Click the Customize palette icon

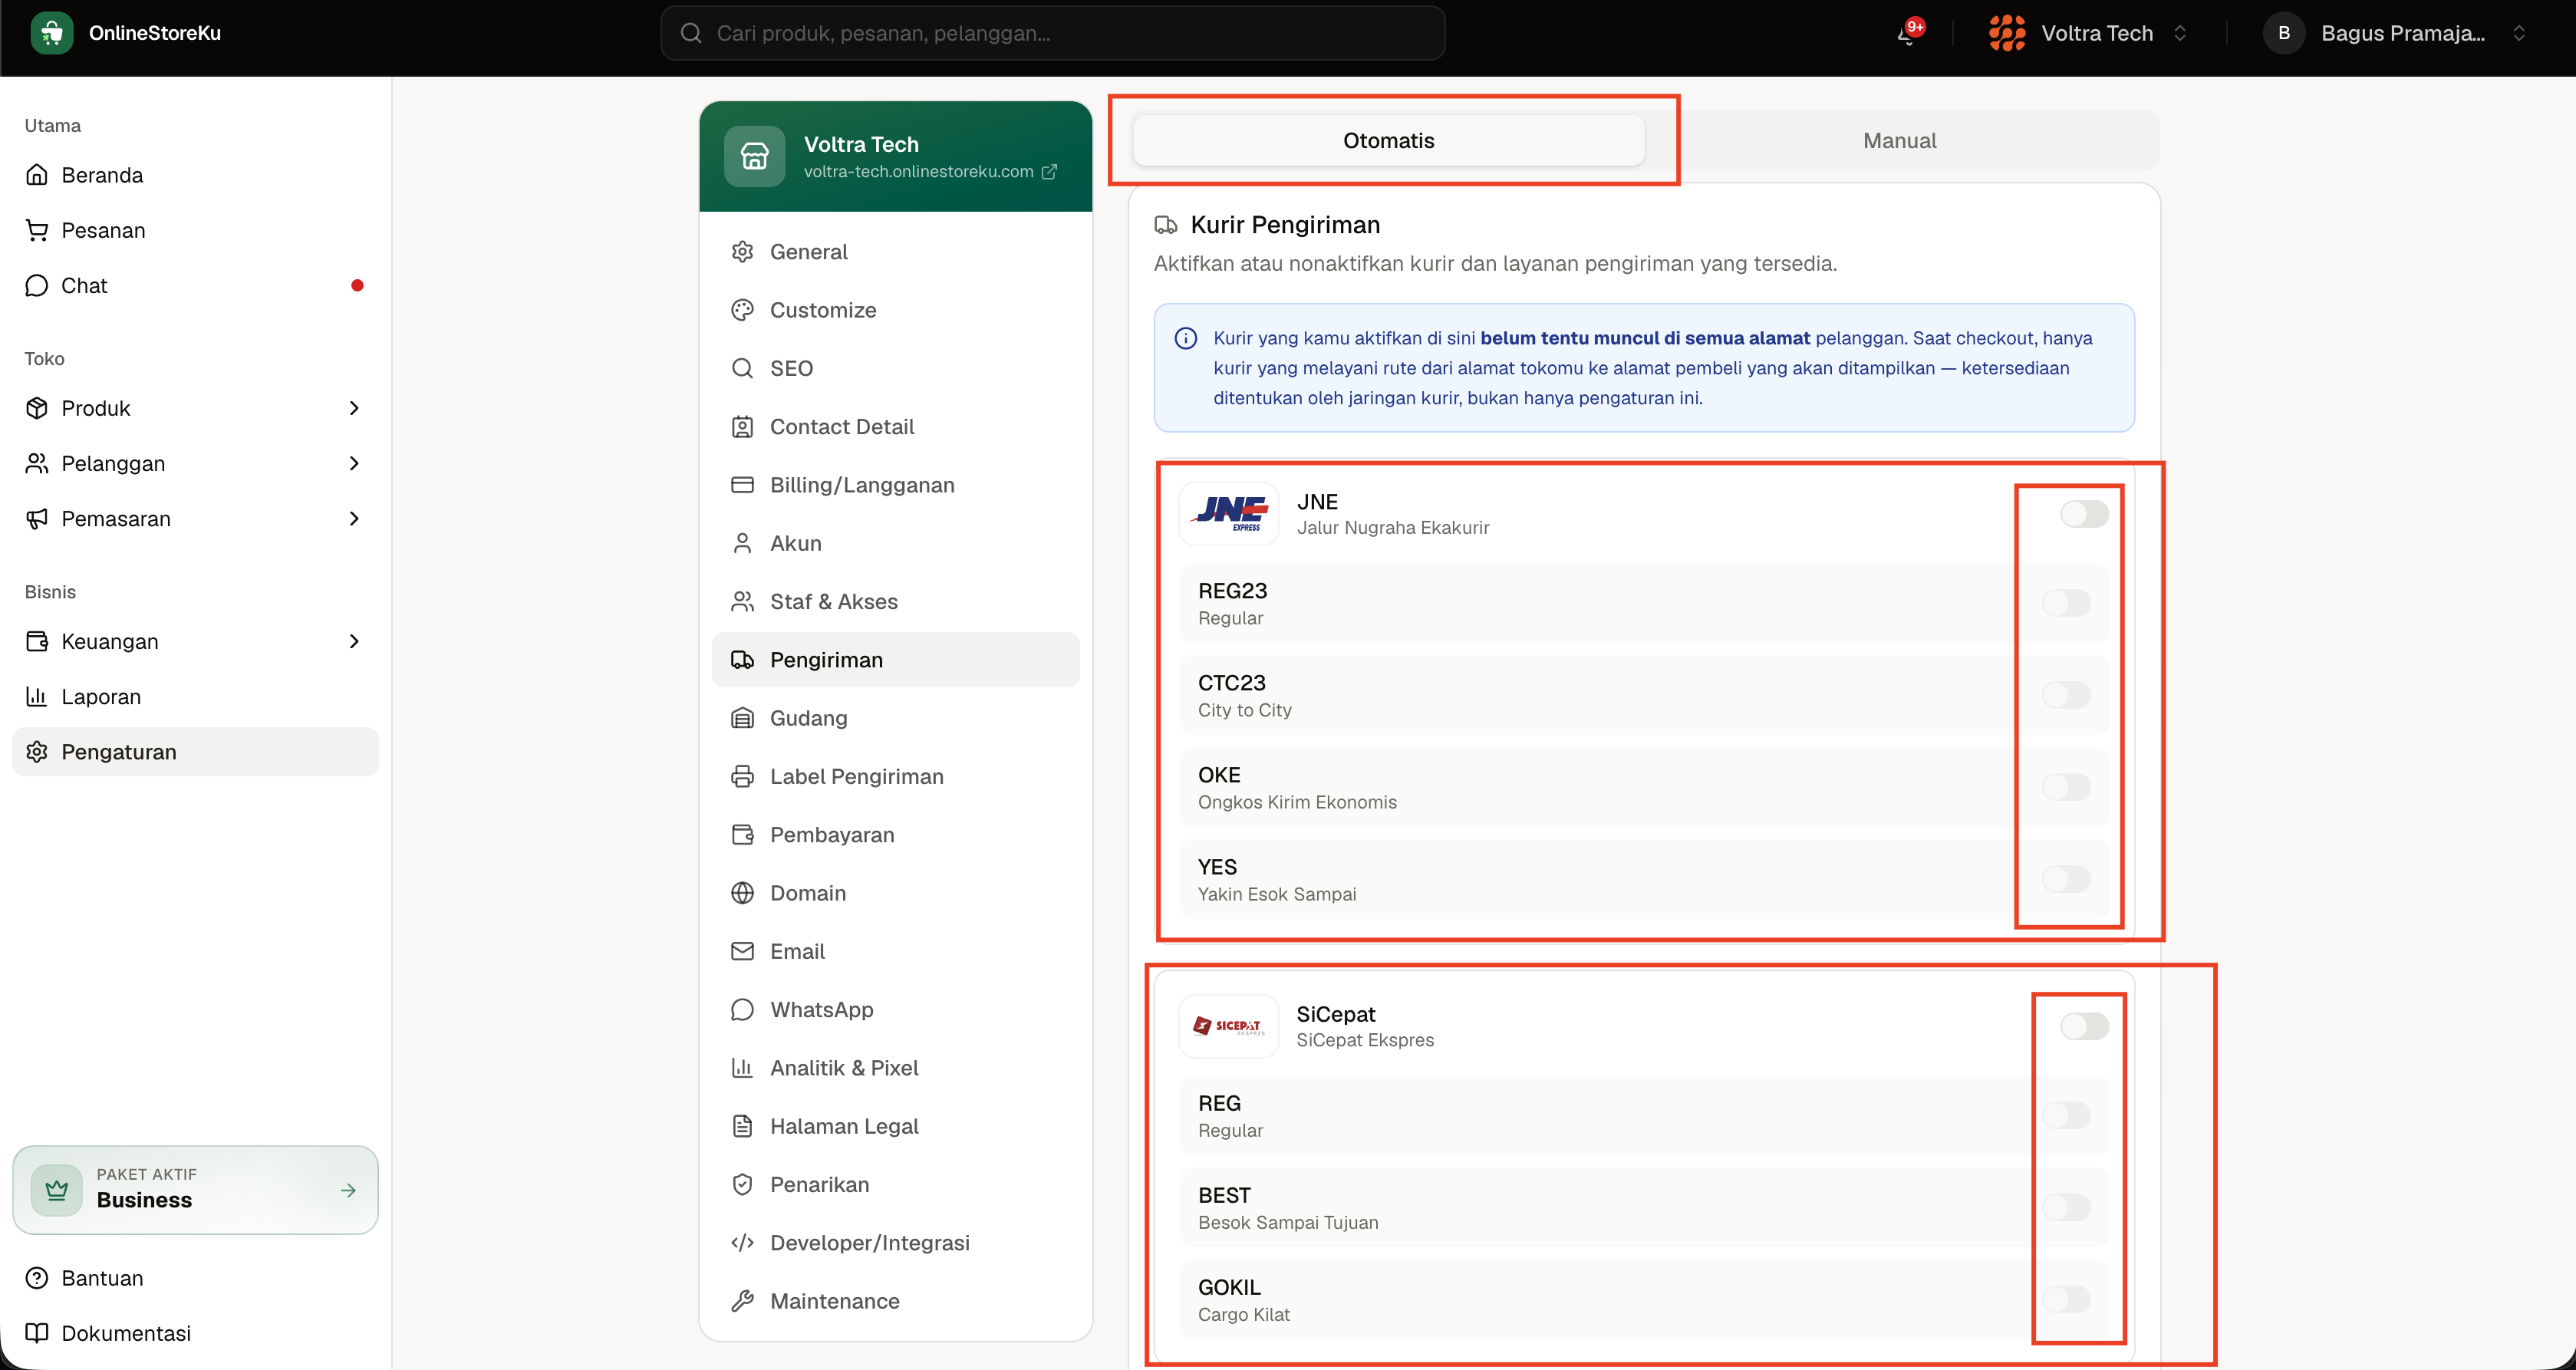[742, 310]
